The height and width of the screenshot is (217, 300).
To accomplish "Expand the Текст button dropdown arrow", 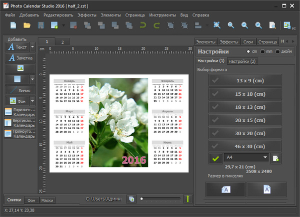I will [33, 47].
